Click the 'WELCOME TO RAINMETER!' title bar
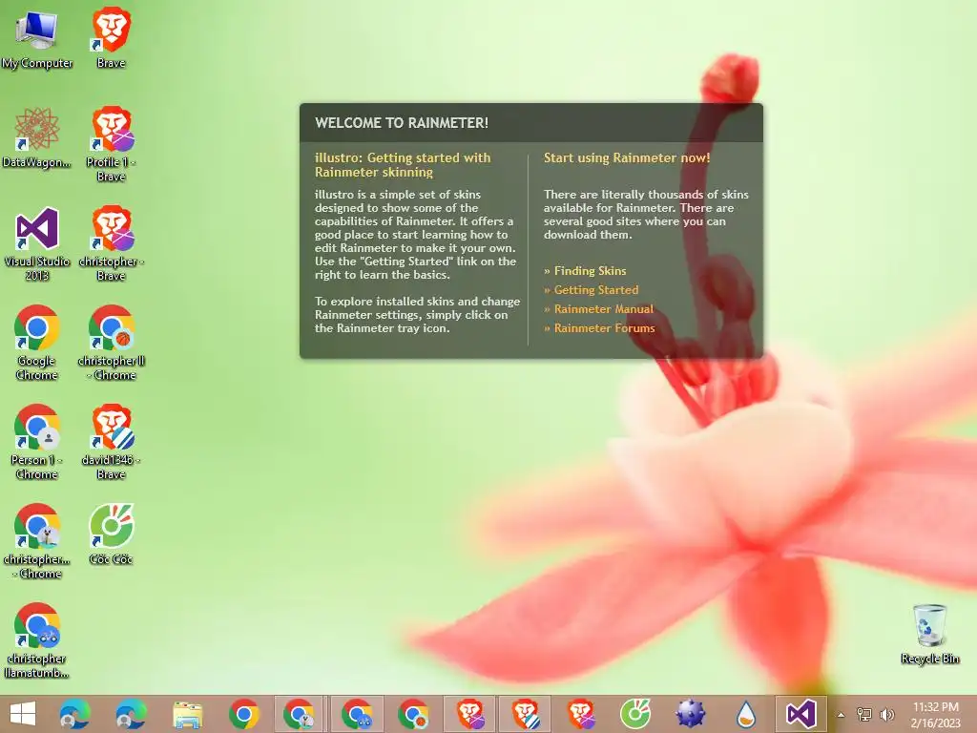The image size is (977, 733). pos(530,123)
